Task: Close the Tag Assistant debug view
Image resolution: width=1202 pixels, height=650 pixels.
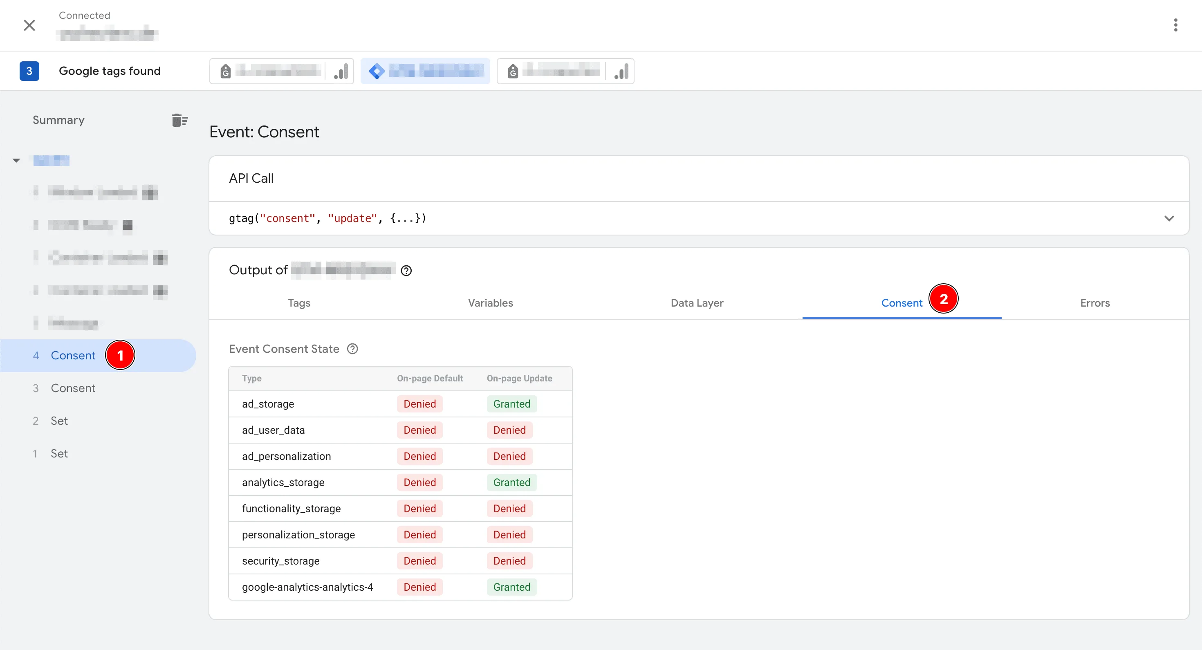Action: click(x=29, y=25)
